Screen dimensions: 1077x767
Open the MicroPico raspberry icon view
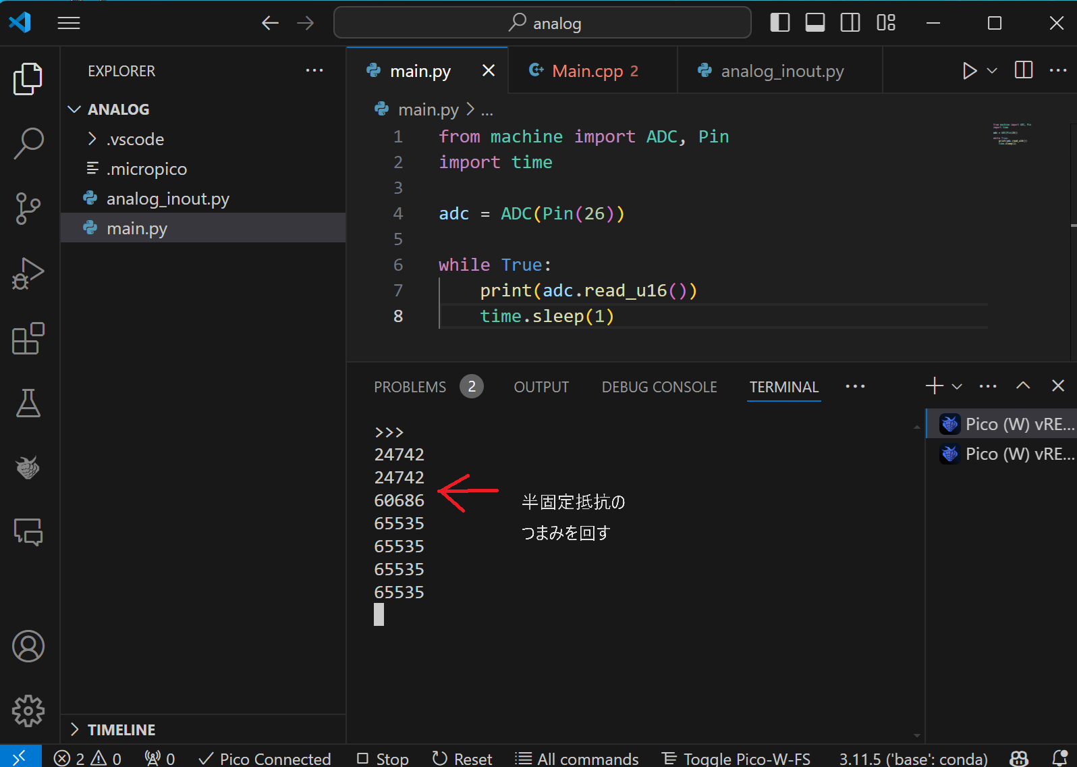pyautogui.click(x=28, y=468)
